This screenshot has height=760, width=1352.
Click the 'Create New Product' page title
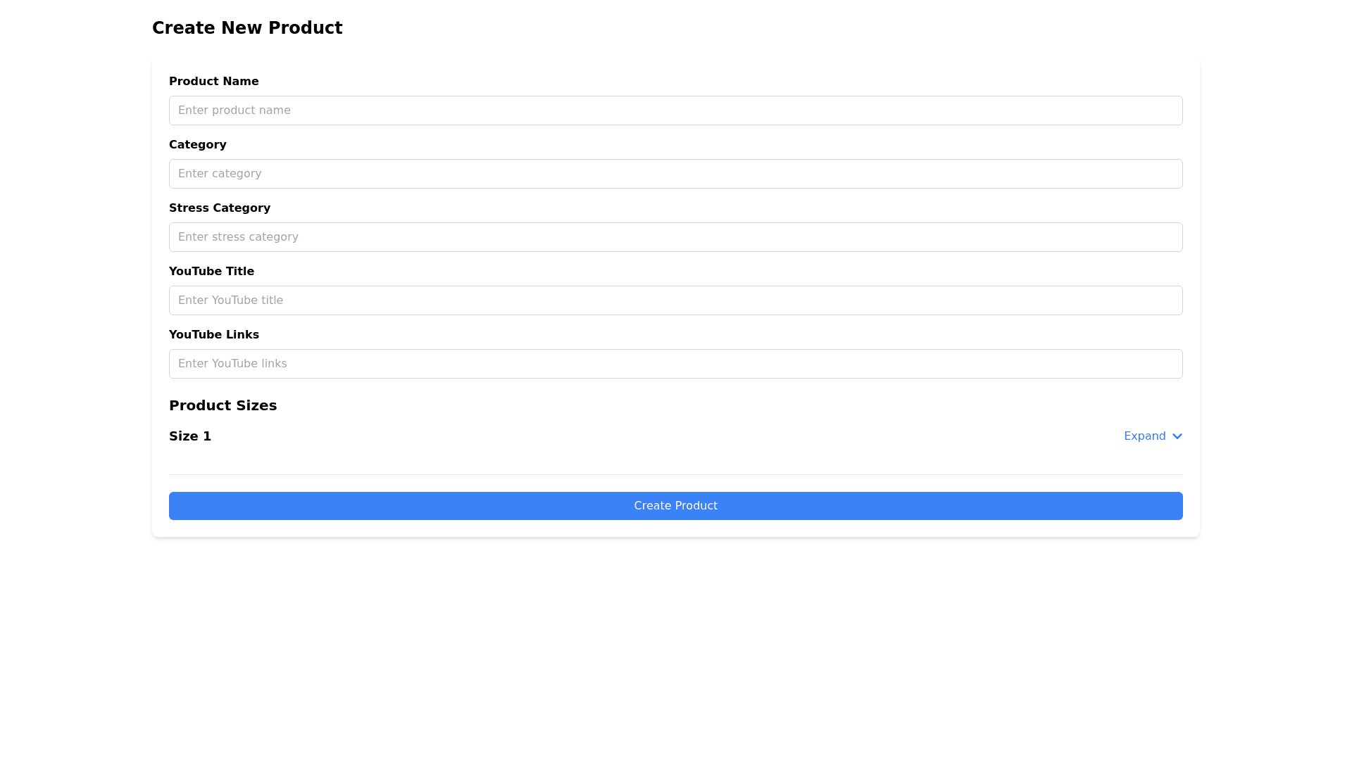coord(247,28)
